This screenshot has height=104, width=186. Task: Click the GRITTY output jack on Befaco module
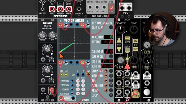coord(52,9)
